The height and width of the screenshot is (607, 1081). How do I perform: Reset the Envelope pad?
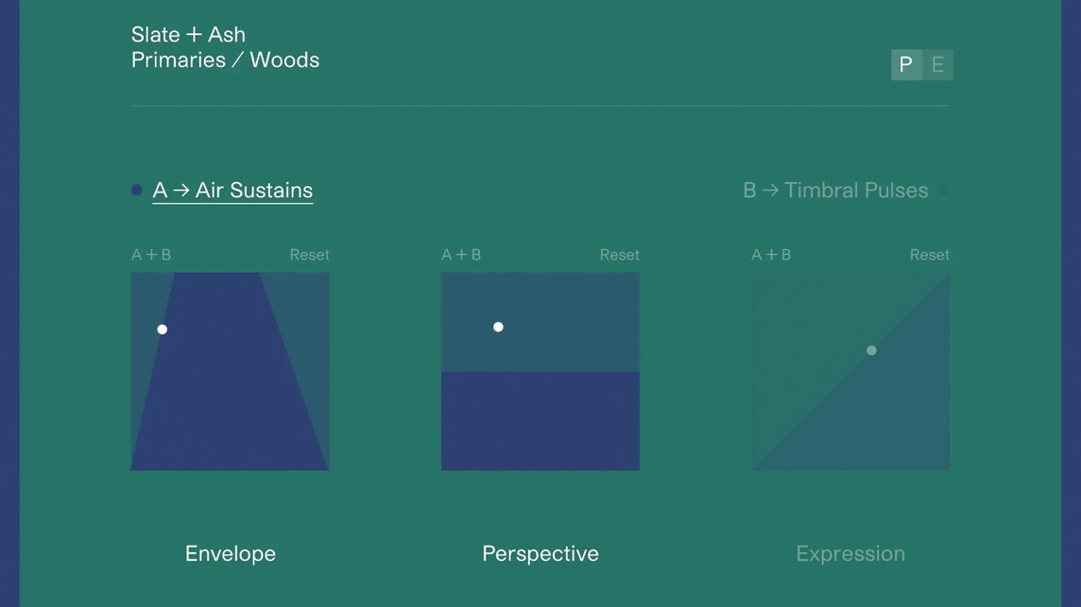coord(309,255)
